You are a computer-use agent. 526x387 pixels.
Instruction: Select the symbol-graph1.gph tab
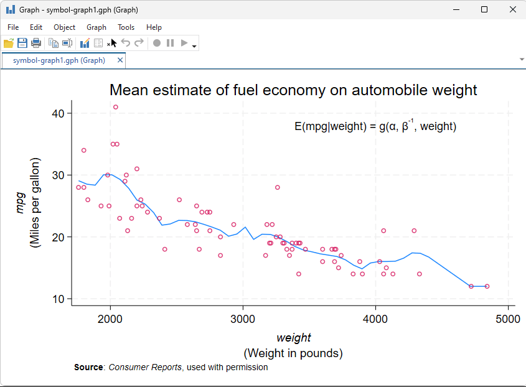(x=59, y=60)
